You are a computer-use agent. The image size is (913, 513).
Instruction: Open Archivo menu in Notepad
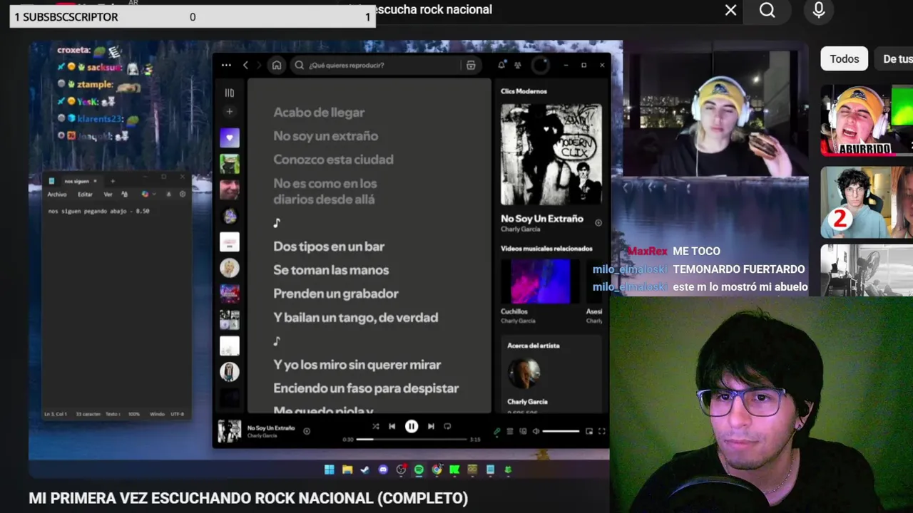(x=56, y=195)
